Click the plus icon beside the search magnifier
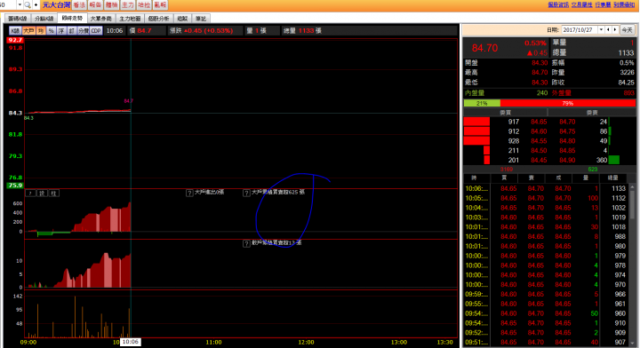This screenshot has height=348, width=640. (36, 5)
